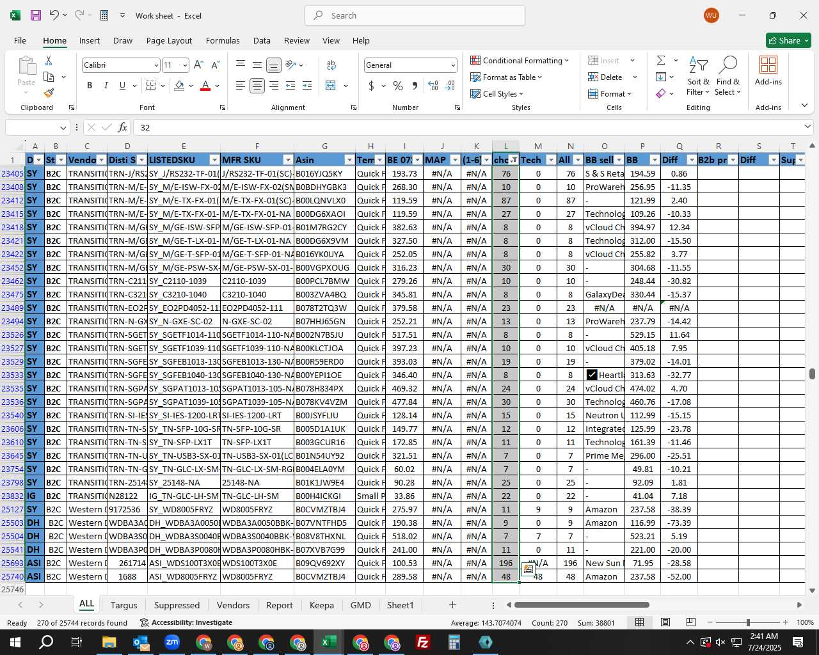Decrease the font size

215,65
